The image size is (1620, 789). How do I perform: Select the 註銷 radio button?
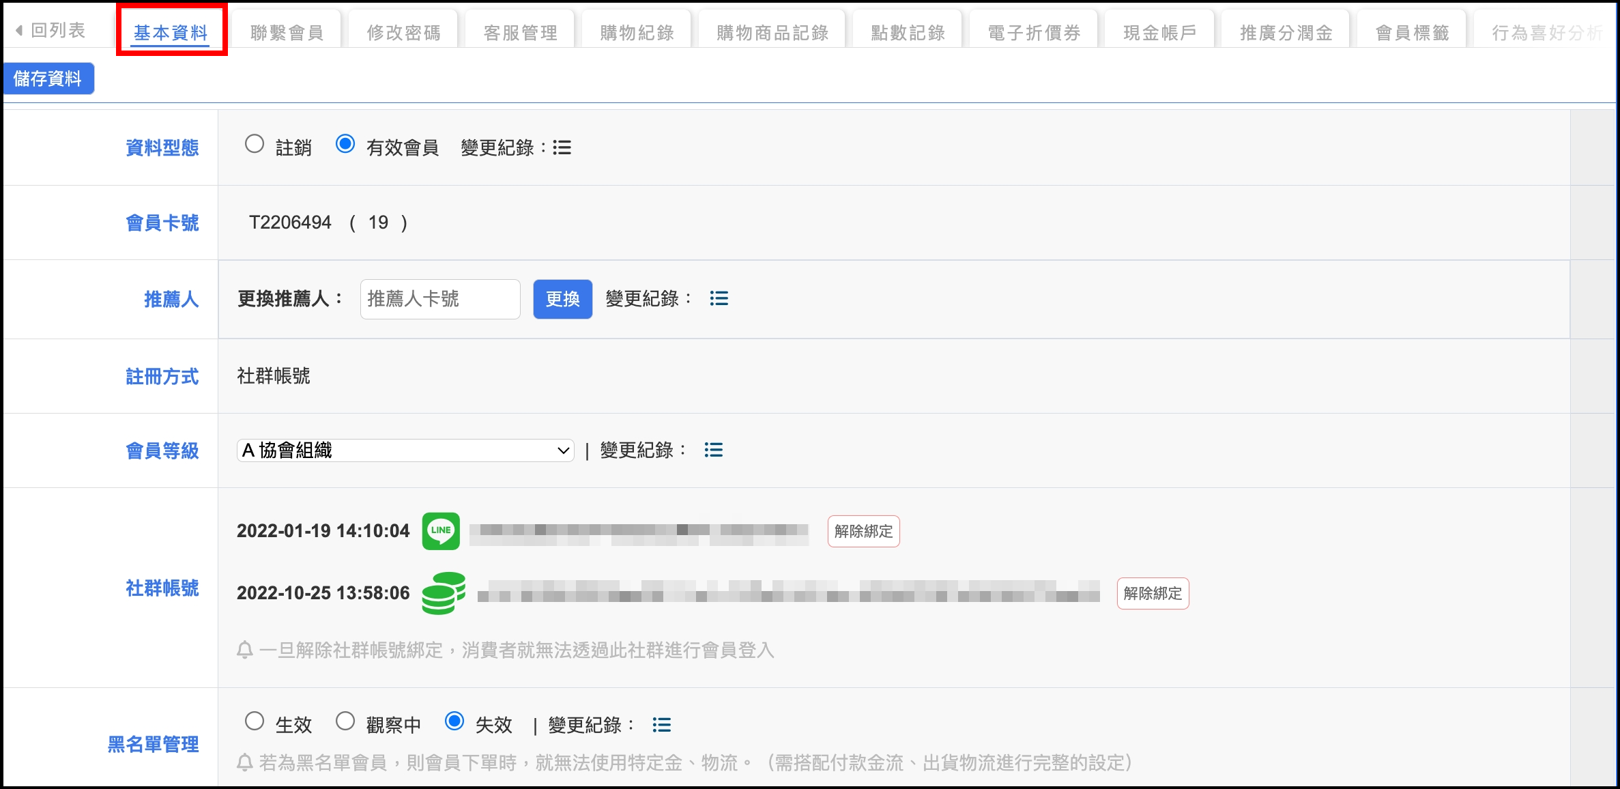point(255,144)
